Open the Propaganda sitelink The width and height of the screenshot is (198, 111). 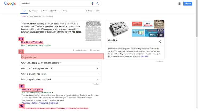click(x=43, y=103)
